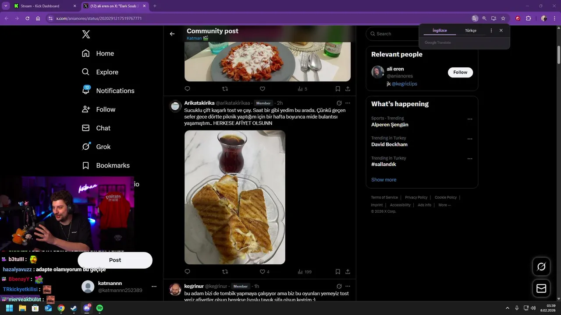Open Spotify from the Windows taskbar
Screen dimensions: 561x315
click(99, 308)
